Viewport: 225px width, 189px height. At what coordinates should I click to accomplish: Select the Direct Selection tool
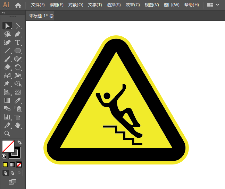pos(18,26)
